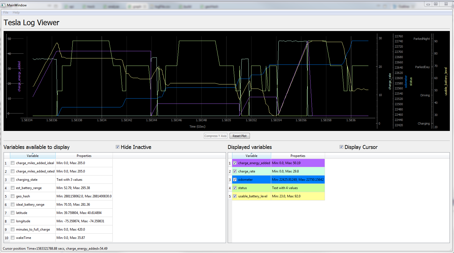Click the MainWindow application icon in title bar
This screenshot has width=454, height=253.
[x=3, y=5]
